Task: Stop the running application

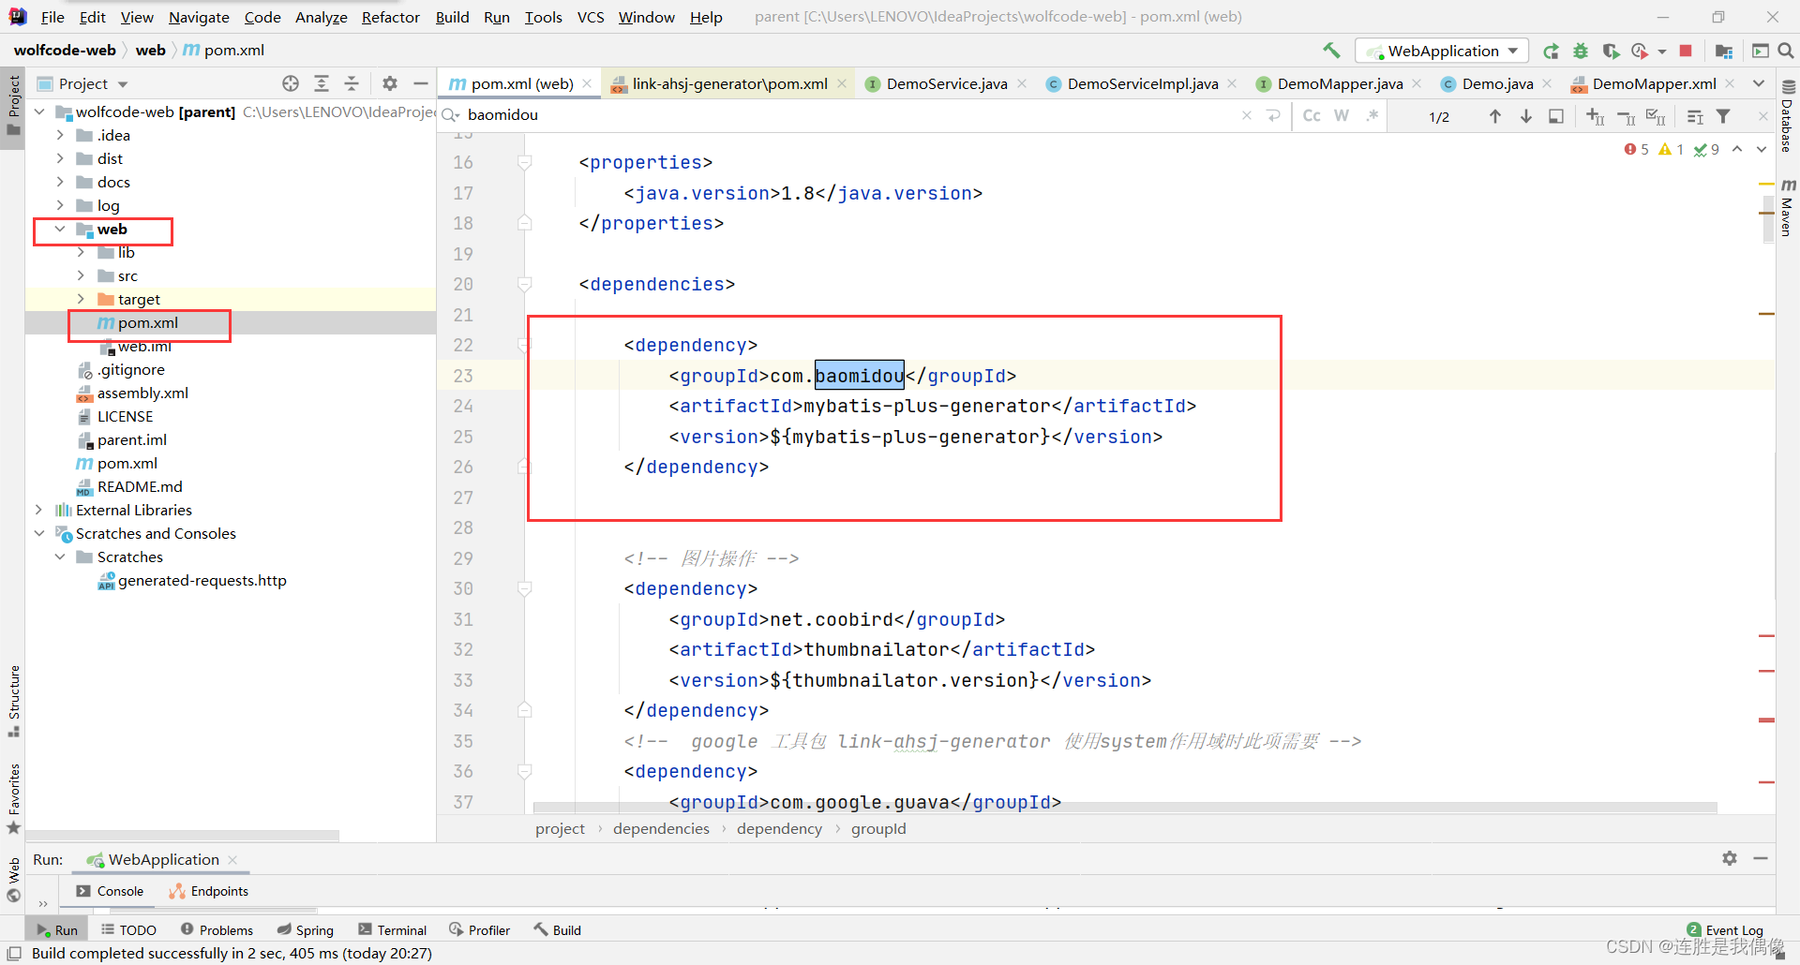Action: pos(1685,51)
